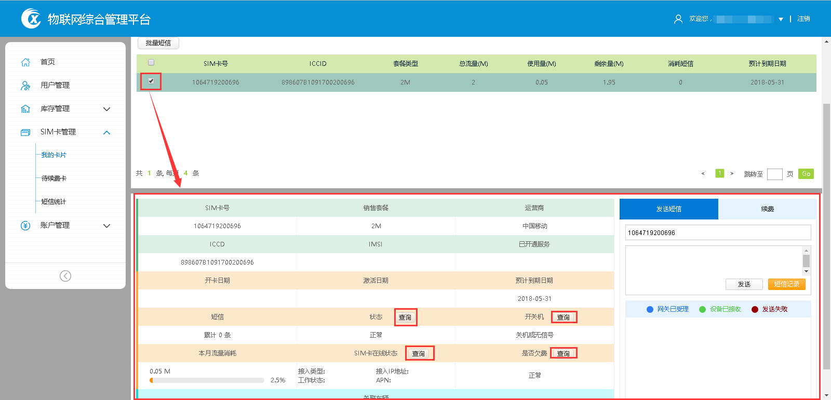This screenshot has height=400, width=831.
Task: Click the account management yen icon
Action: point(25,226)
